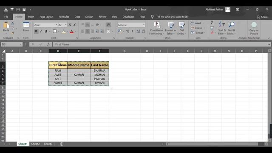272x153 pixels.
Task: Click the Insert Function fx icon
Action: tap(48, 44)
